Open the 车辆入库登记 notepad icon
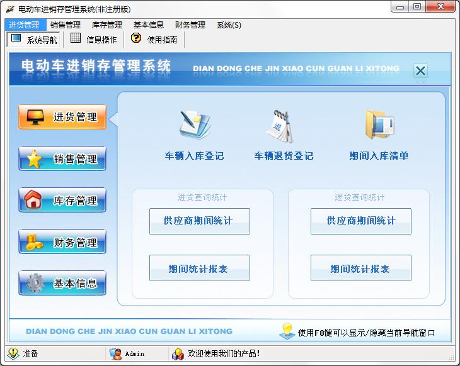Screen dimensions: 460x366 (195, 125)
